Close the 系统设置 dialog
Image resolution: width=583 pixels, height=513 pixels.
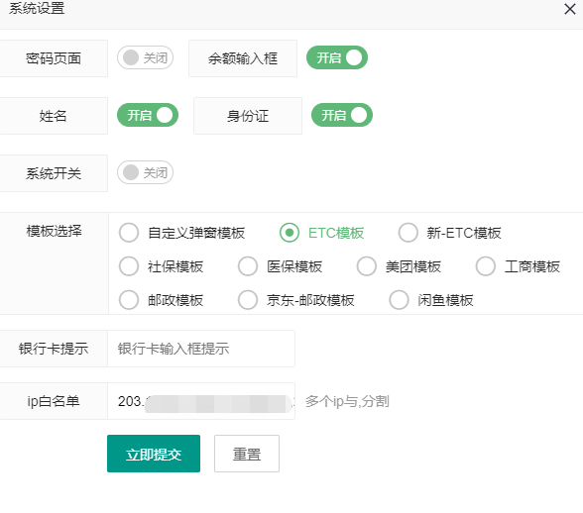coord(569,9)
